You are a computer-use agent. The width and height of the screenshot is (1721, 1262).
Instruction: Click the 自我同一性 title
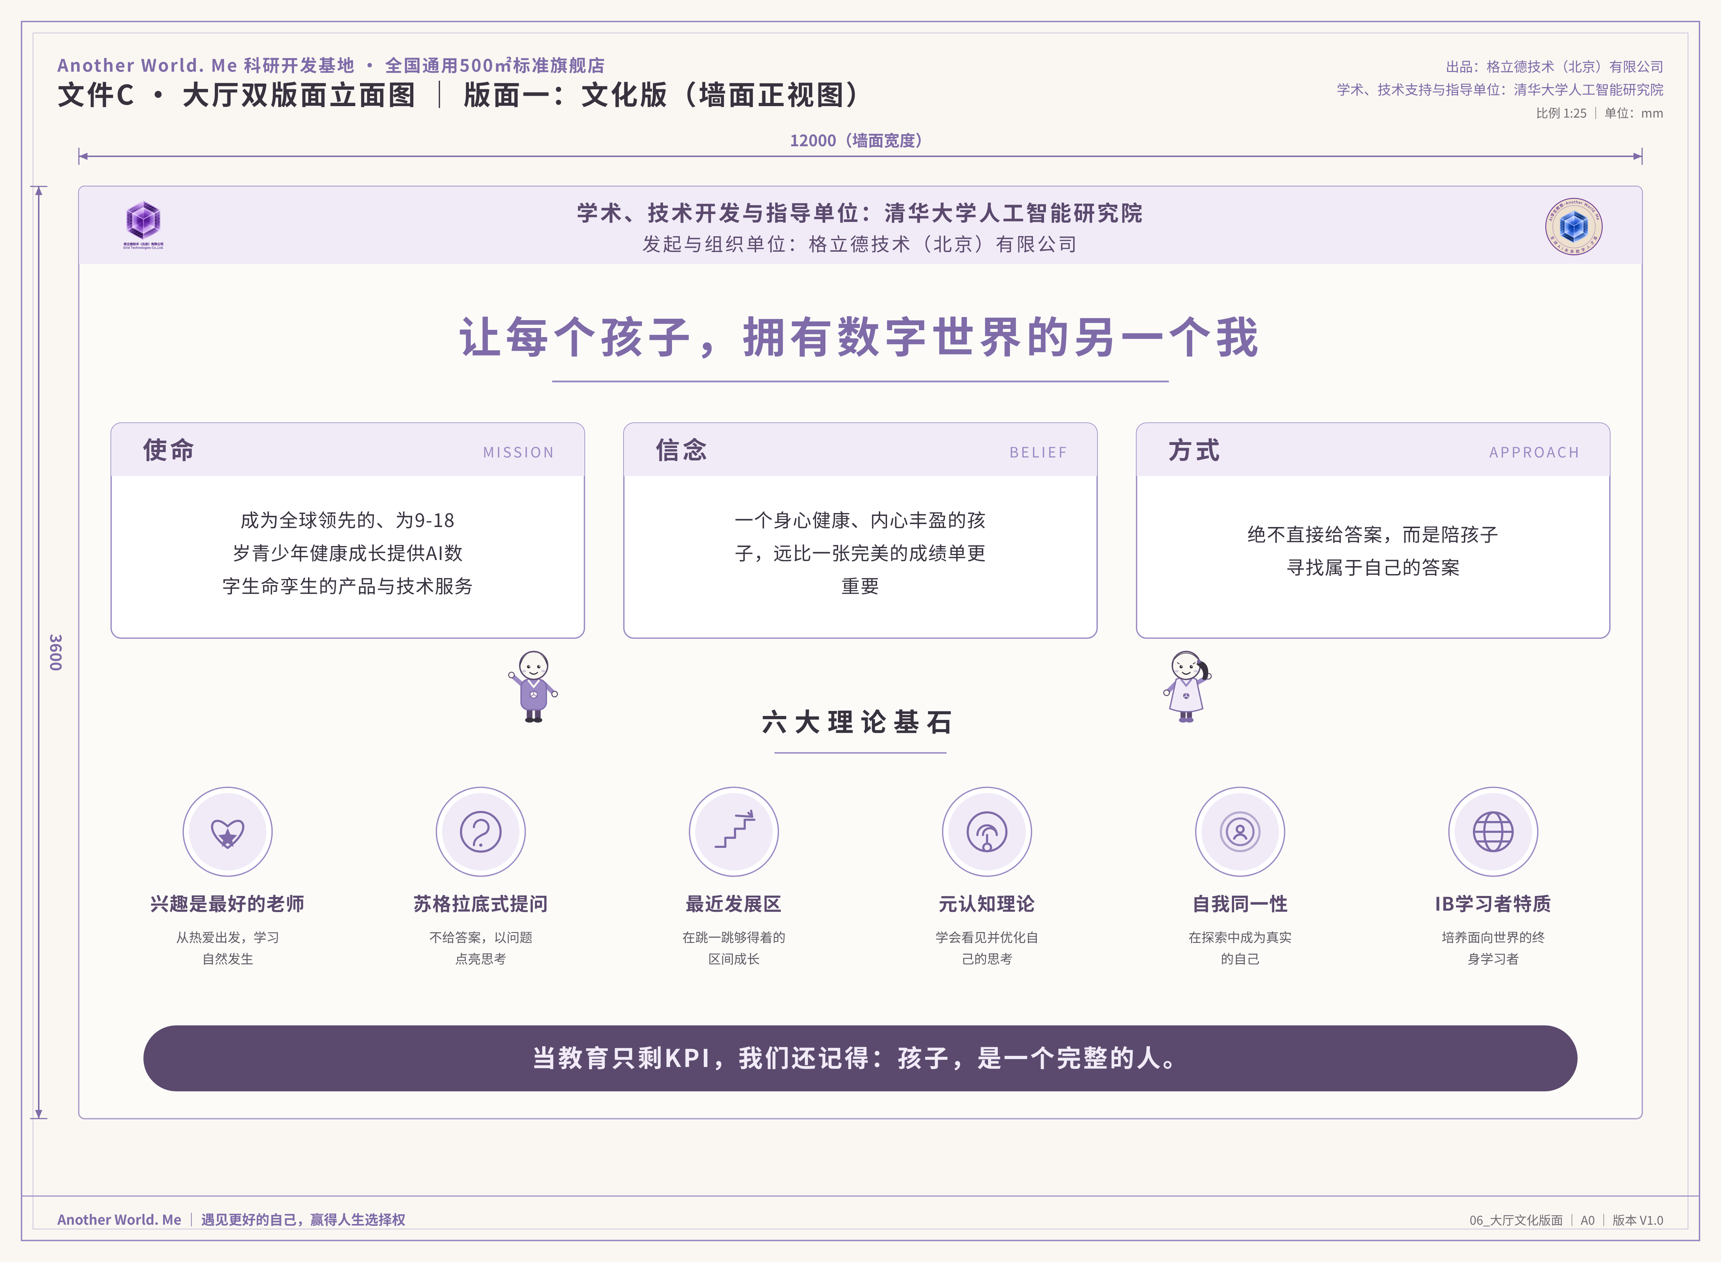click(x=1240, y=904)
